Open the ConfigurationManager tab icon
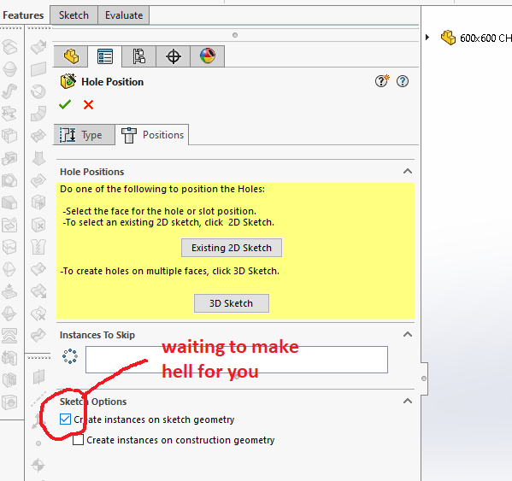This screenshot has width=512, height=481. [139, 56]
